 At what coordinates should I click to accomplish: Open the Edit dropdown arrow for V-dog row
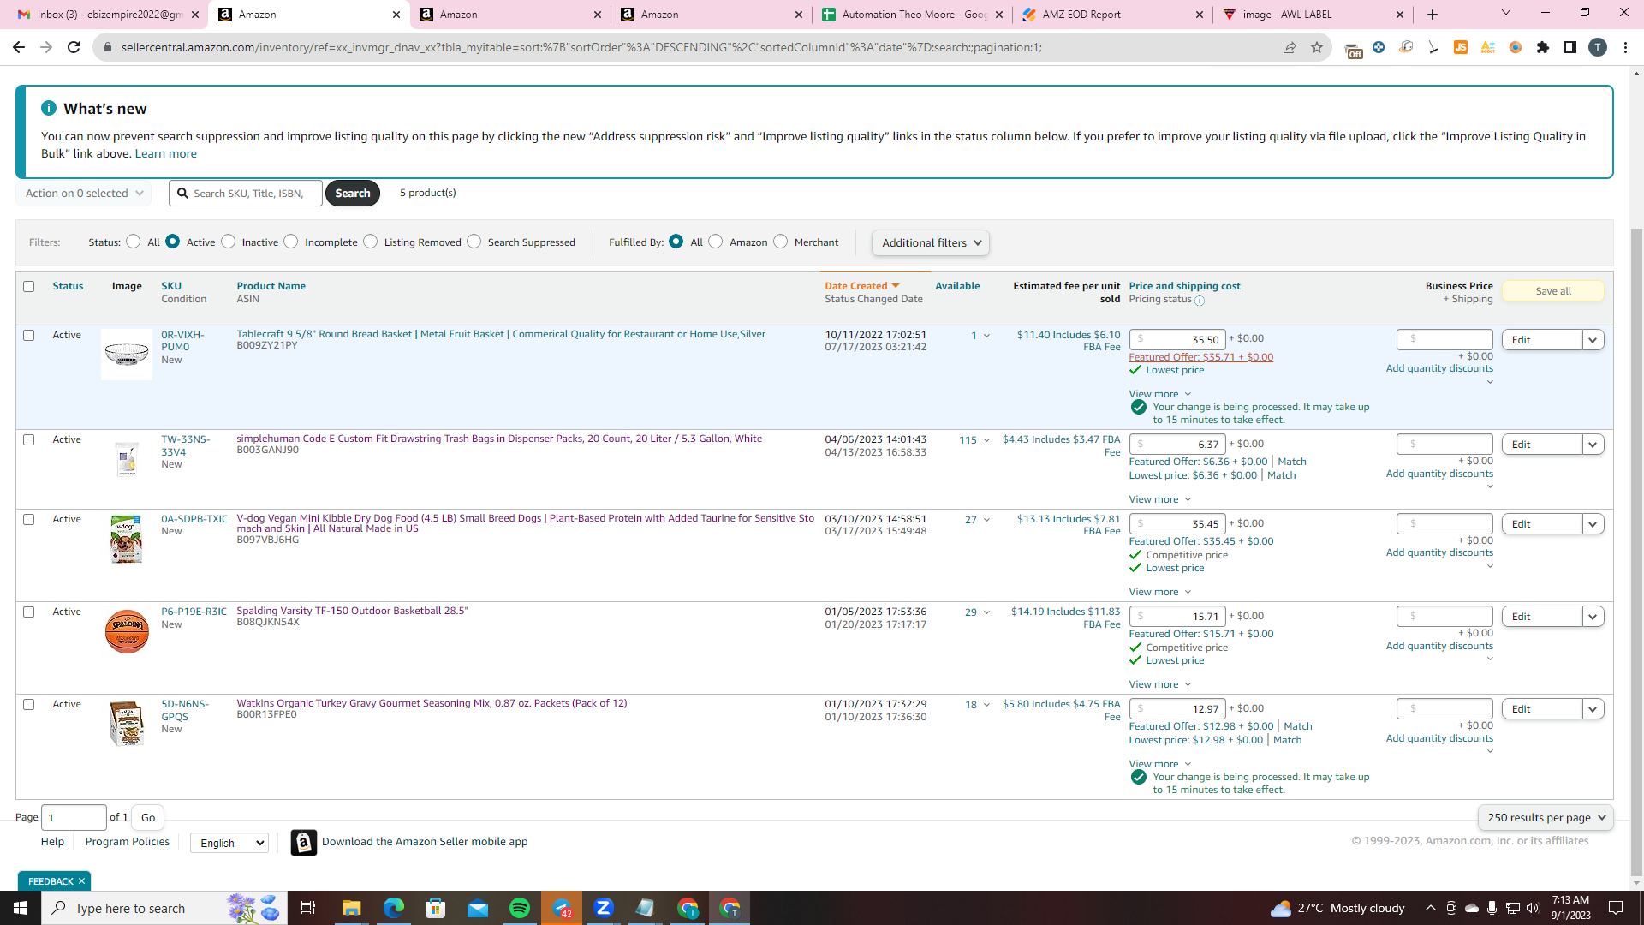pyautogui.click(x=1593, y=524)
